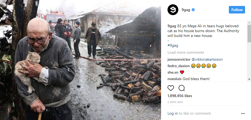Image resolution: width=251 pixels, height=120 pixels.
Task: Visit fedro_dasion's profile
Action: click(x=179, y=66)
